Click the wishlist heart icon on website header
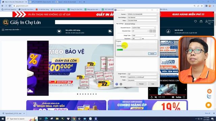Screen dimensions: 216x121 [195, 22]
